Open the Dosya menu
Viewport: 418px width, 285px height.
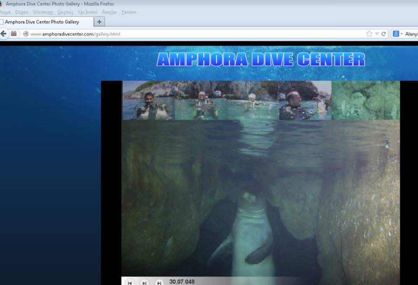pos(5,12)
